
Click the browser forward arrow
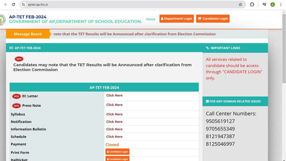(x=5, y=4)
